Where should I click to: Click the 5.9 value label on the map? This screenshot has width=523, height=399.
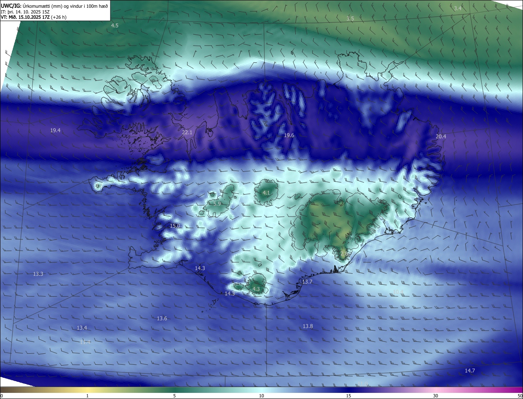(x=217, y=204)
